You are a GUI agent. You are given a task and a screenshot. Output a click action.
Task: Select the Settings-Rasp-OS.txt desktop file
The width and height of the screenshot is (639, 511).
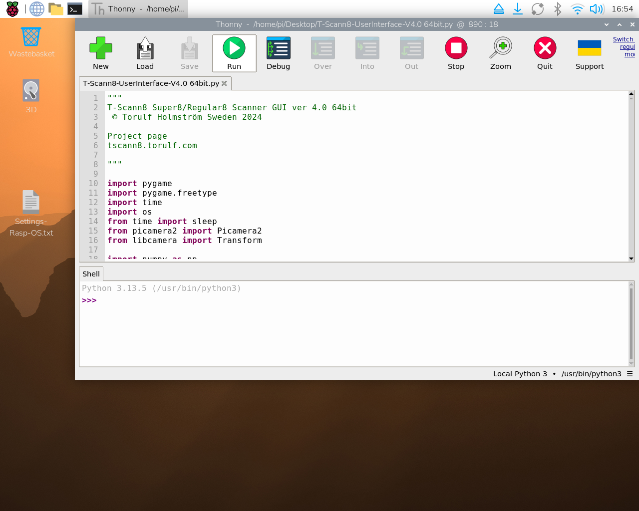pos(31,214)
